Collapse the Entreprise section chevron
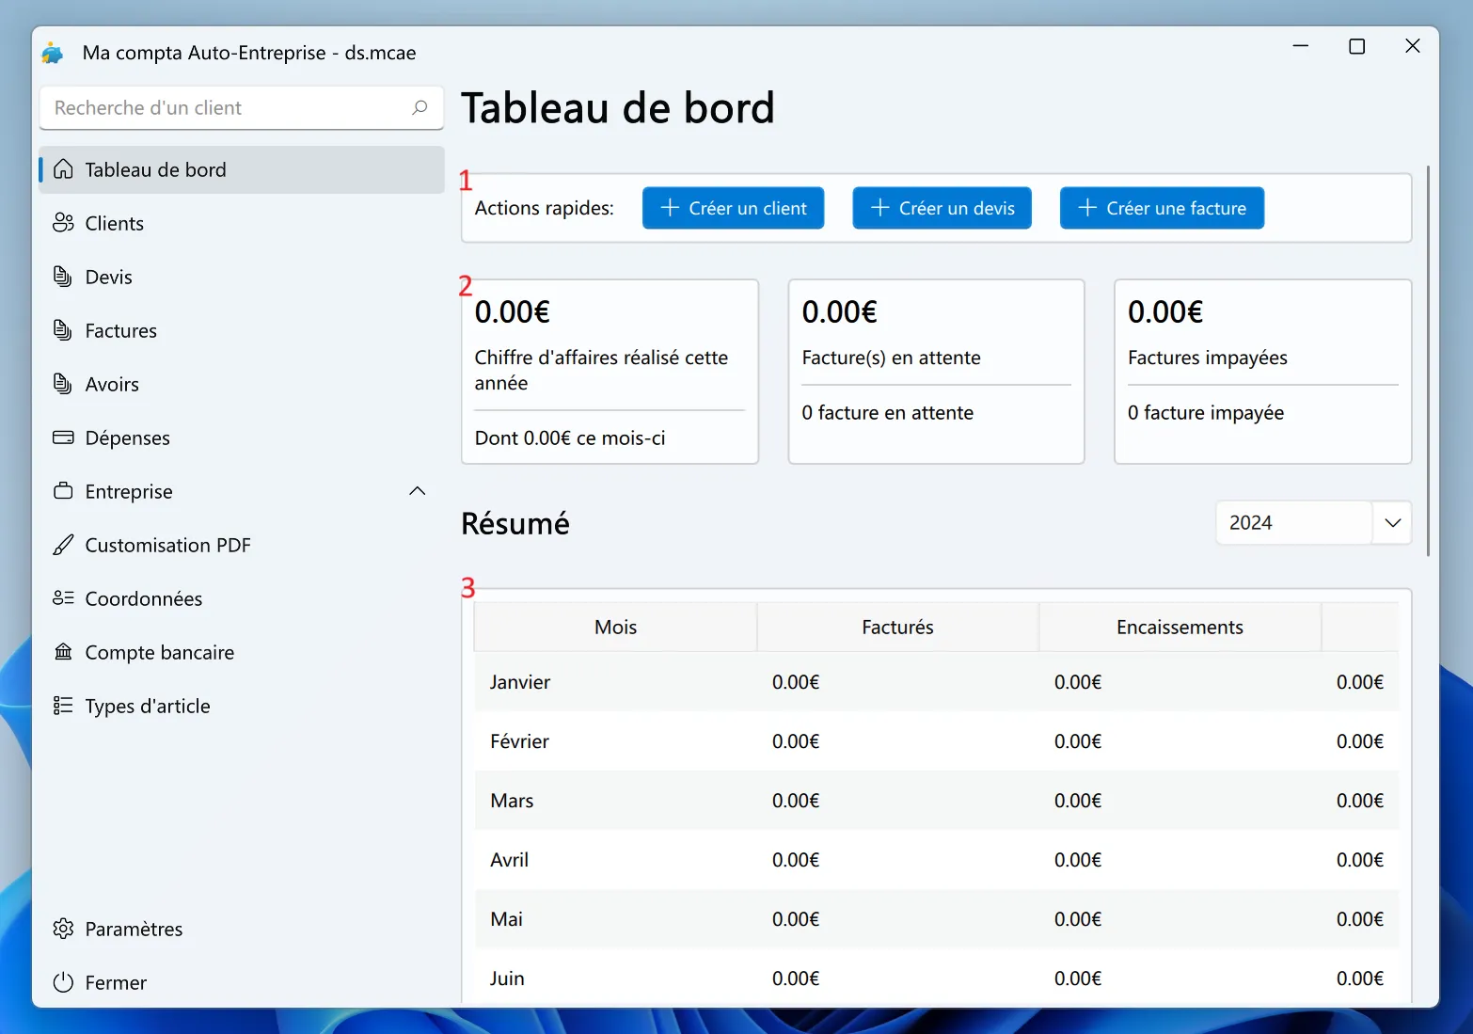 [417, 490]
